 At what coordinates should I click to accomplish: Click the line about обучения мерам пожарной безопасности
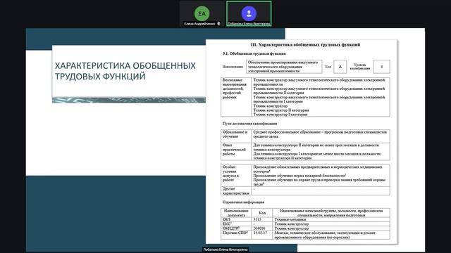(x=299, y=176)
